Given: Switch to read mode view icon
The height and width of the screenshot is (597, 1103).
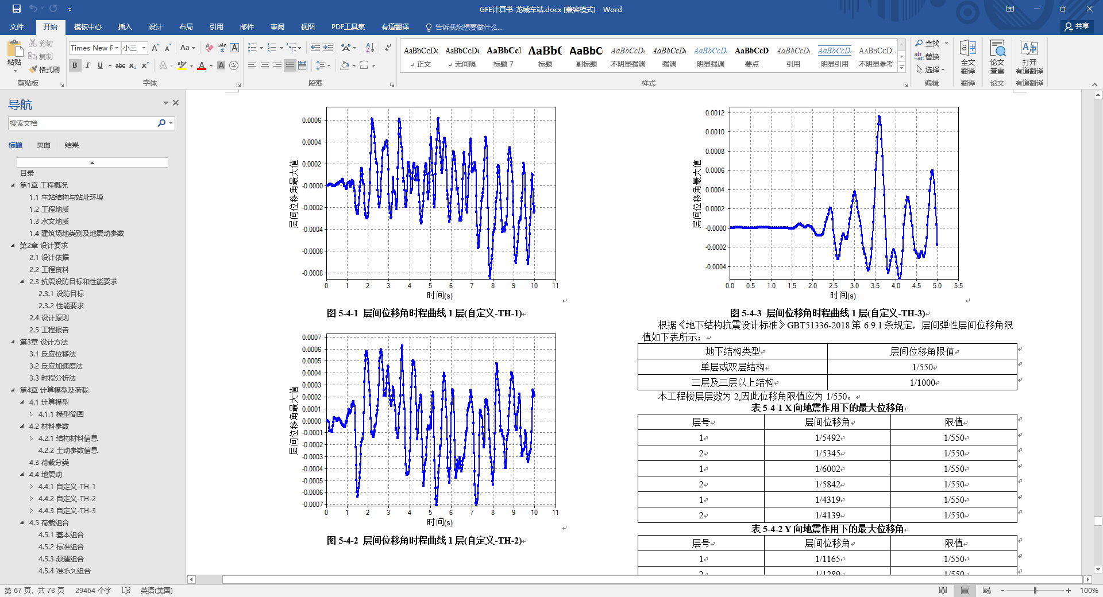Looking at the screenshot, I should [943, 590].
